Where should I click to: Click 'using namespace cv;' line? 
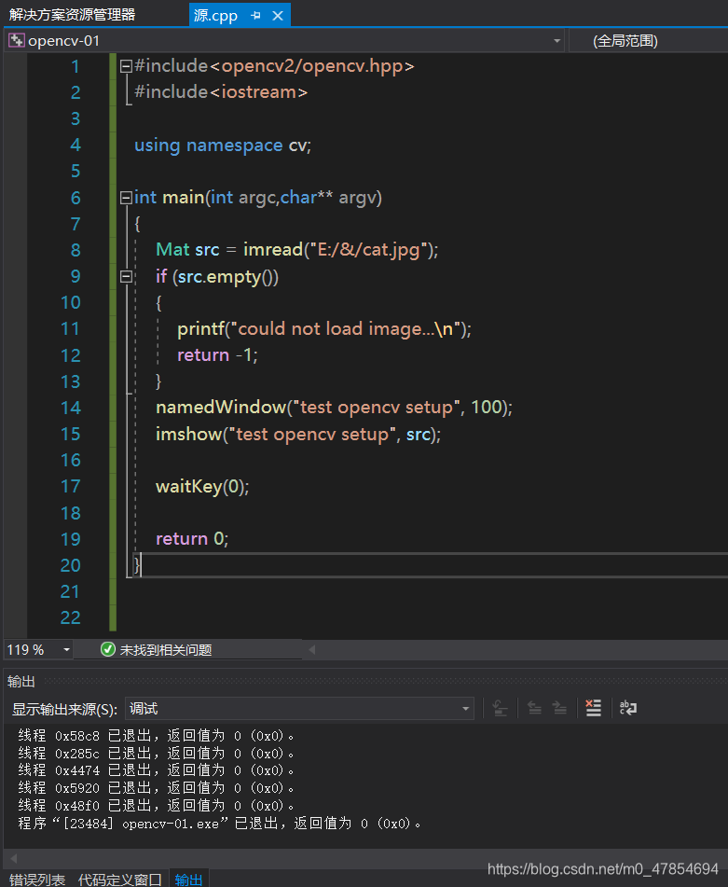click(x=222, y=146)
